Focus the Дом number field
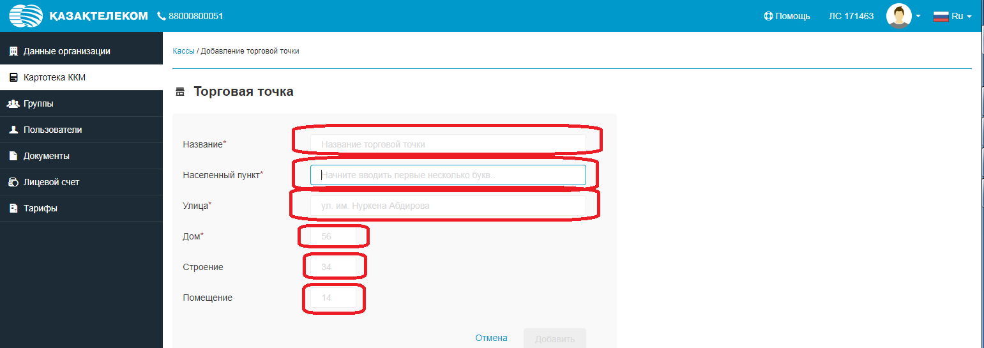The image size is (984, 348). tap(333, 236)
